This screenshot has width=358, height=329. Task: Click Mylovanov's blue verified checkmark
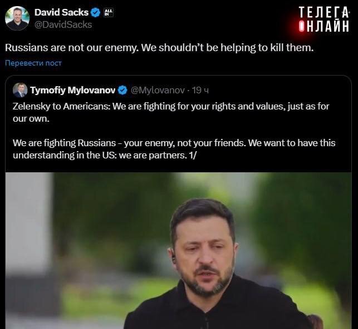coord(122,91)
